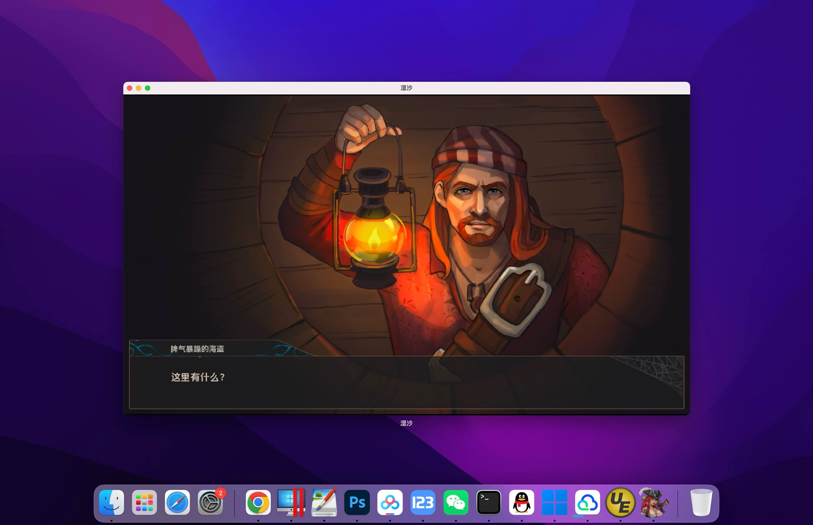
Task: Launch Safari from the Dock
Action: pos(177,502)
